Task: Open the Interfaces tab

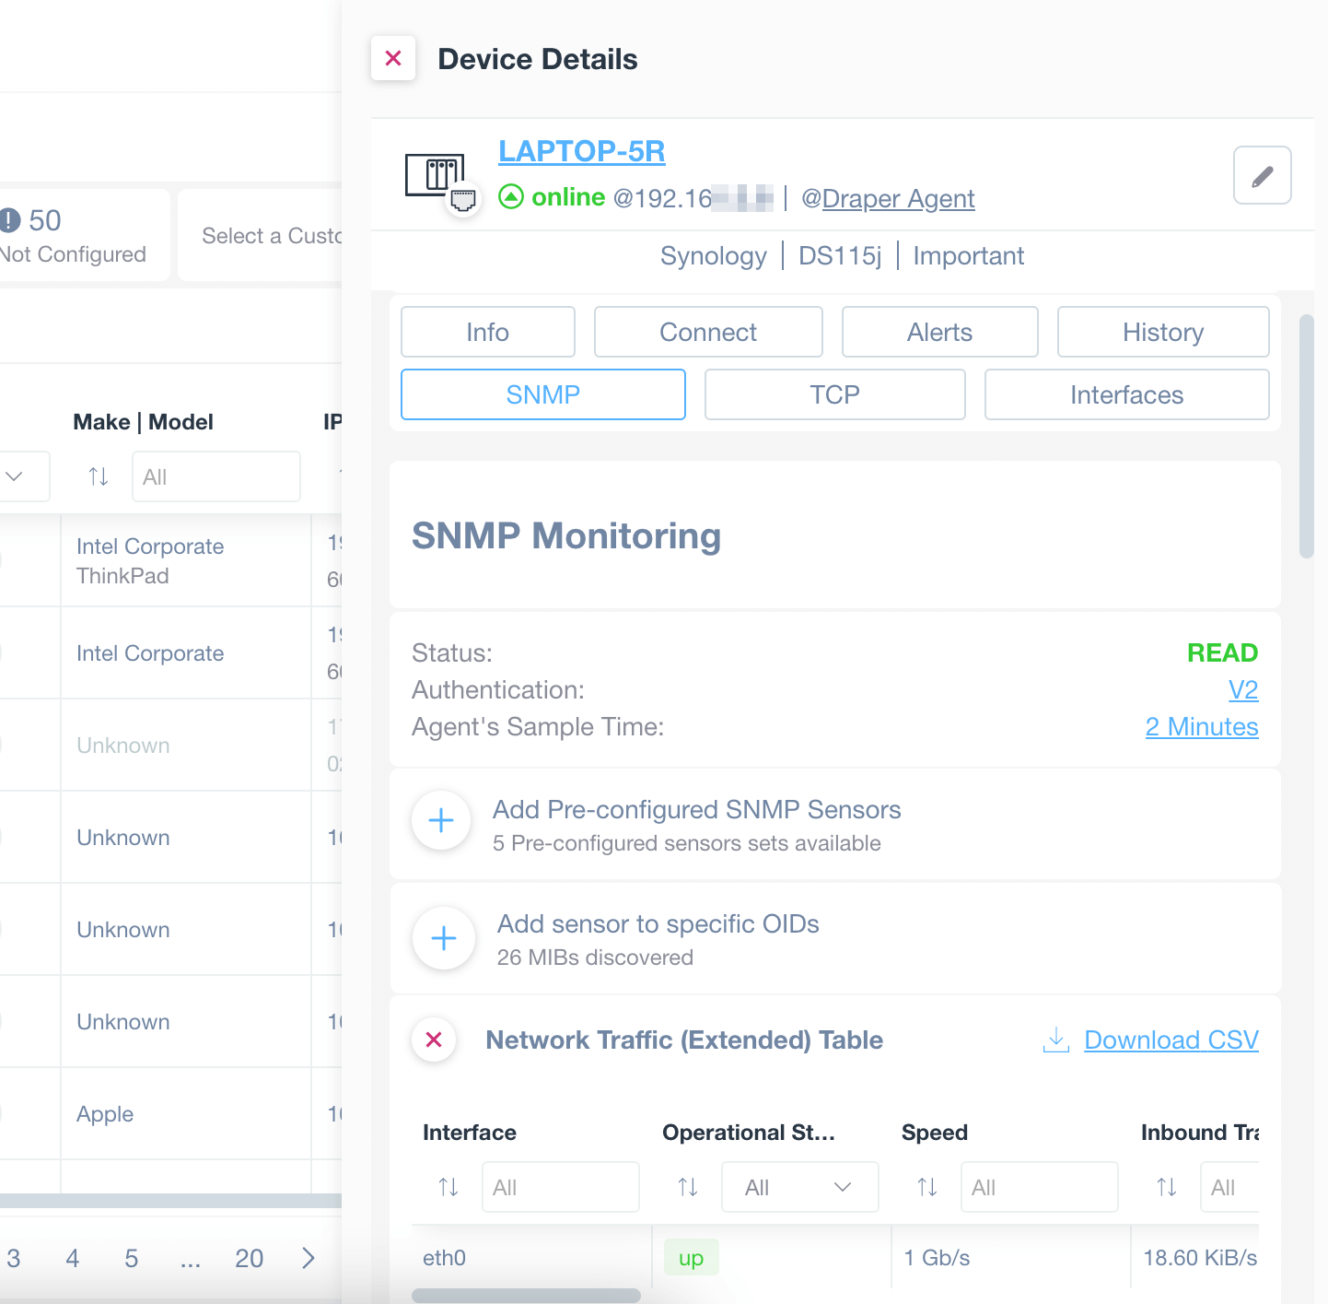Action: [x=1127, y=394]
